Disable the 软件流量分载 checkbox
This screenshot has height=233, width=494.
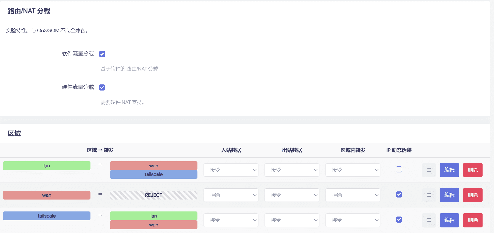102,54
